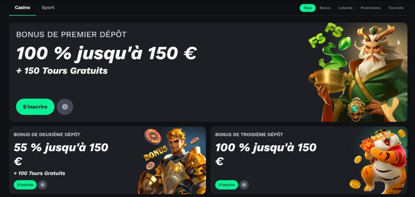Switch to the Casino tab
Screen dimensions: 415x197
tap(23, 8)
